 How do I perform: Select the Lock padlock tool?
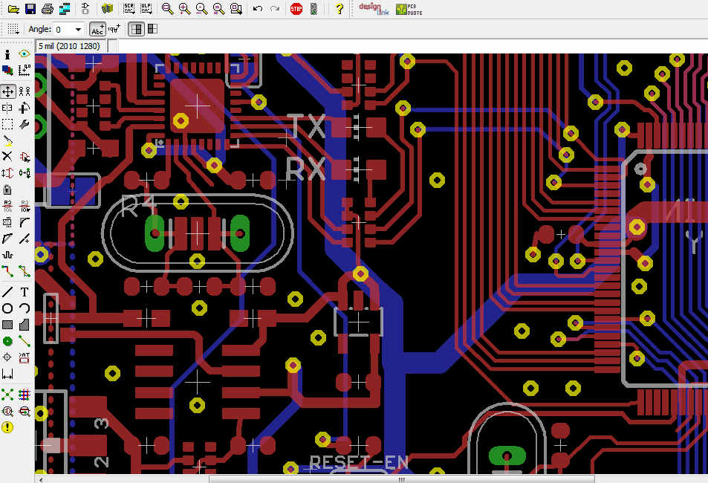click(7, 189)
